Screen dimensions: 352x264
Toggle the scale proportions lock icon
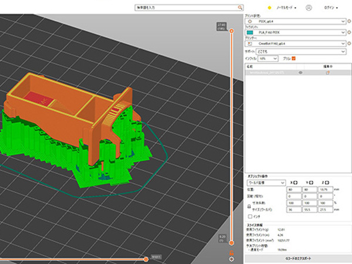pos(250,205)
